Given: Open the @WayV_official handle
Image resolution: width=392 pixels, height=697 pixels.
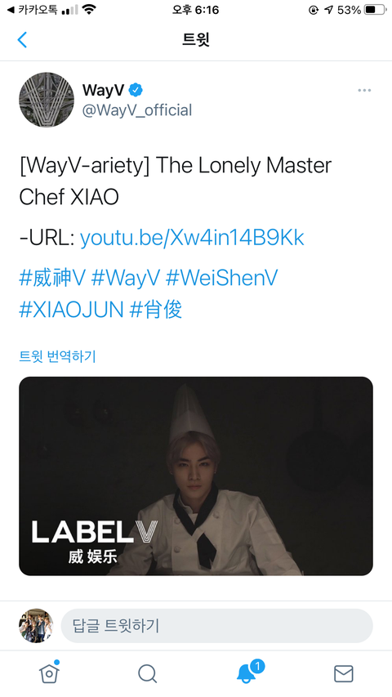Looking at the screenshot, I should (137, 110).
